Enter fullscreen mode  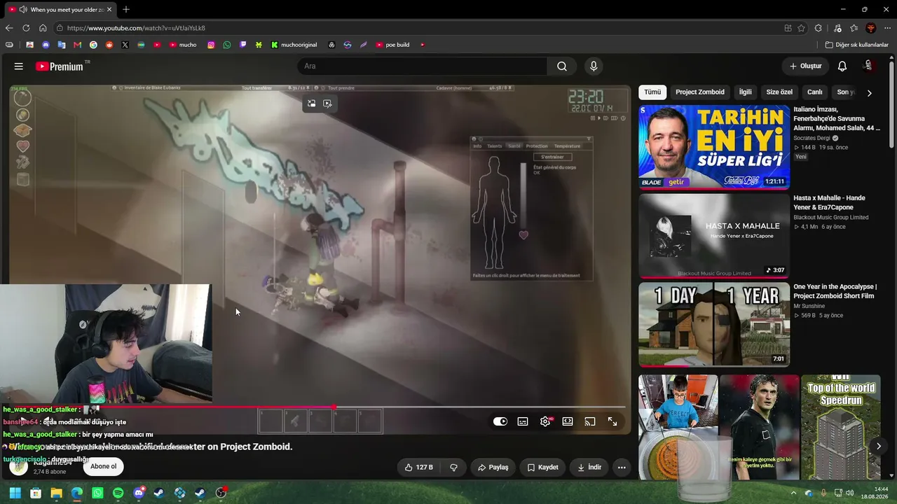(x=612, y=421)
